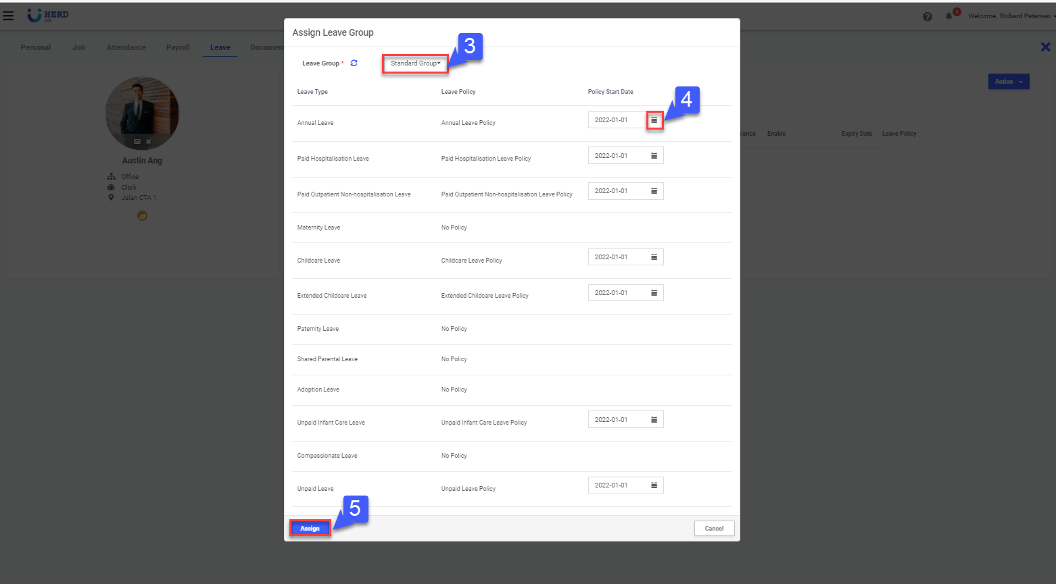
Task: Click the Cancel button
Action: click(714, 529)
